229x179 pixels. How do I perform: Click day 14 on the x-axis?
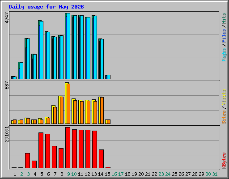tap(101, 174)
